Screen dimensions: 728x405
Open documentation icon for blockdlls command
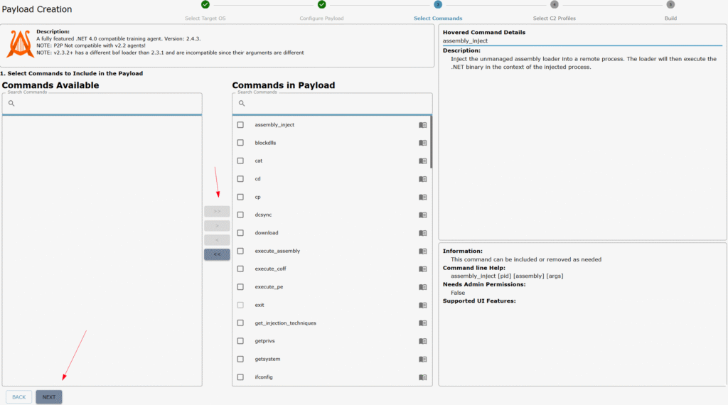pos(422,143)
